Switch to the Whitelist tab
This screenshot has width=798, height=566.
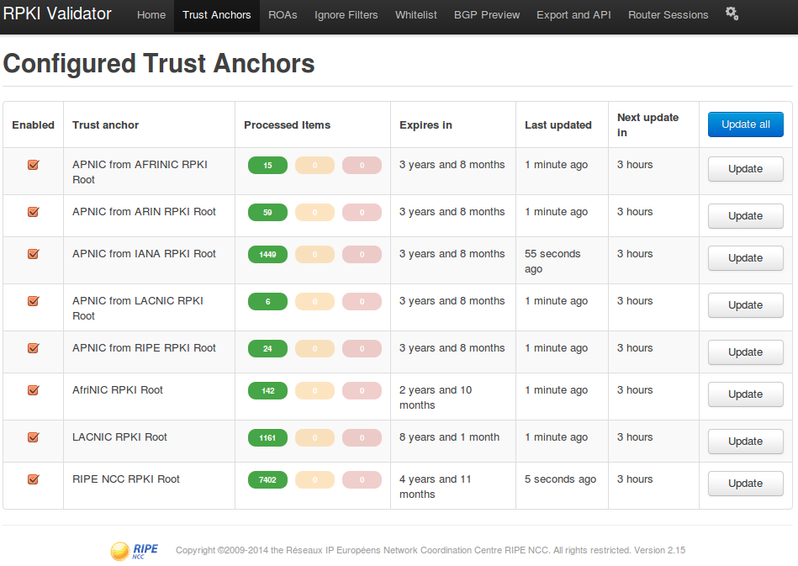tap(415, 15)
